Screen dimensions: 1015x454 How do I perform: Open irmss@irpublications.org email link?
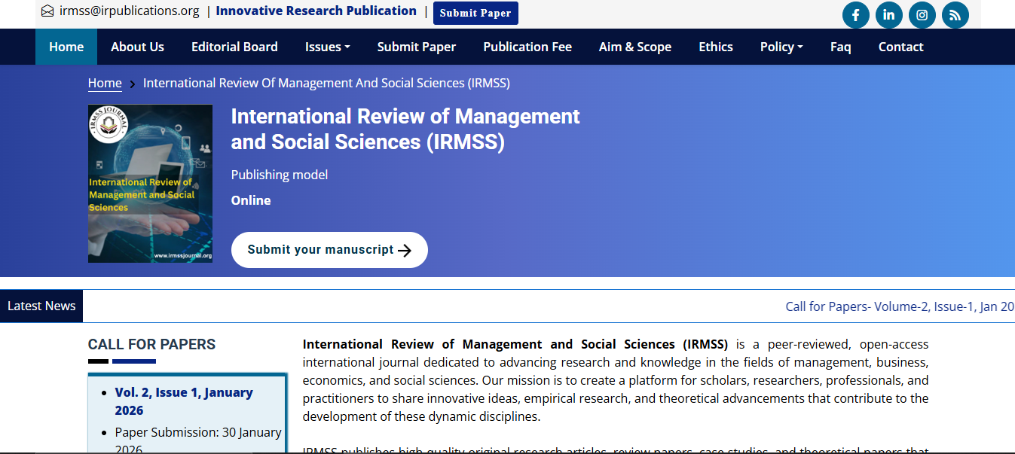point(130,11)
